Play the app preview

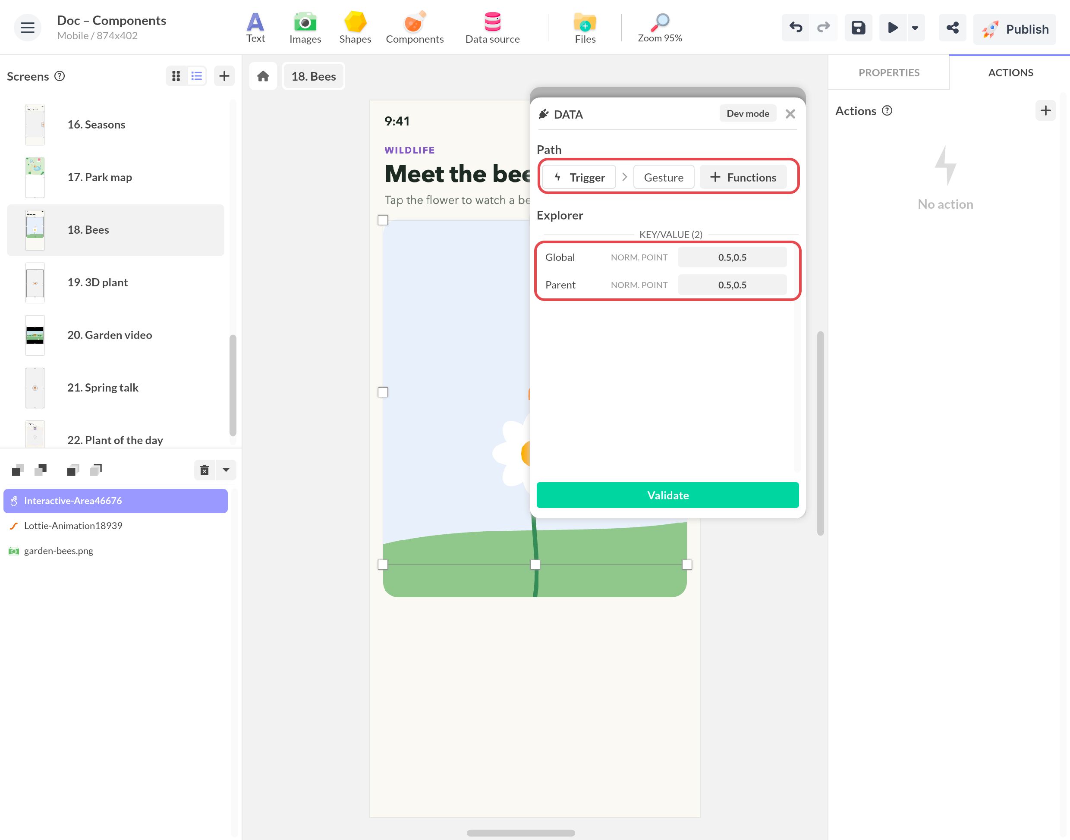pyautogui.click(x=892, y=28)
